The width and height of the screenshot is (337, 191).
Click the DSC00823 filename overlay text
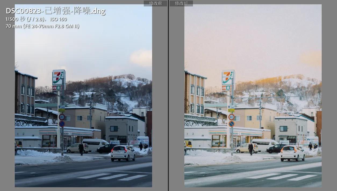pos(55,11)
